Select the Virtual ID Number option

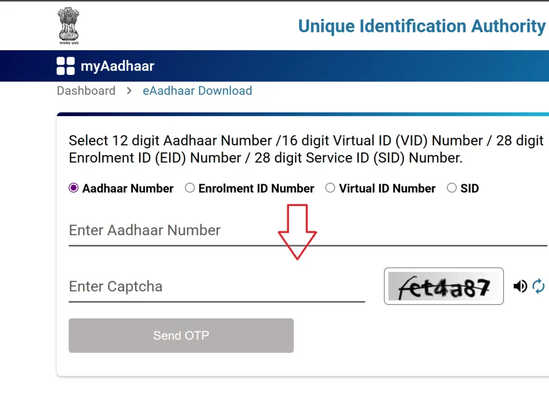pyautogui.click(x=330, y=188)
